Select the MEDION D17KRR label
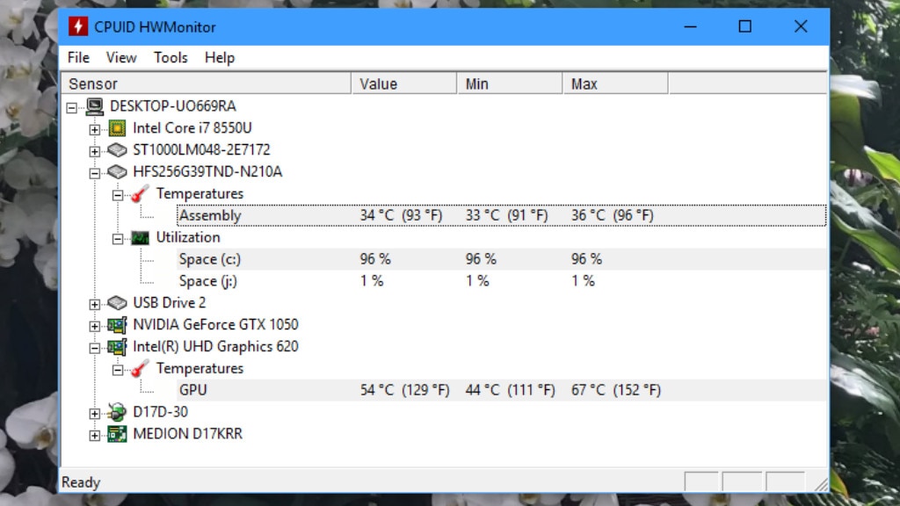Screen dimensions: 900x506 188,434
